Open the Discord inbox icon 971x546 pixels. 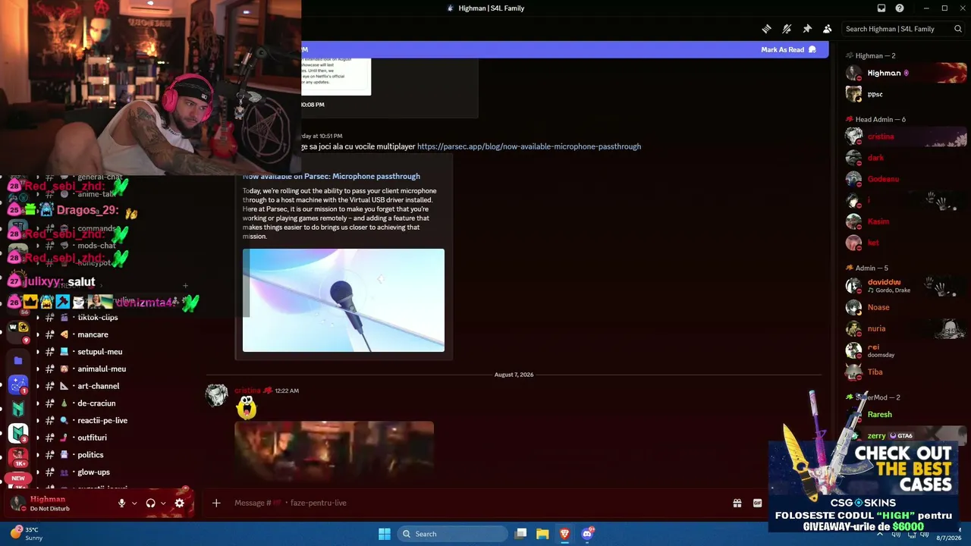pos(881,8)
